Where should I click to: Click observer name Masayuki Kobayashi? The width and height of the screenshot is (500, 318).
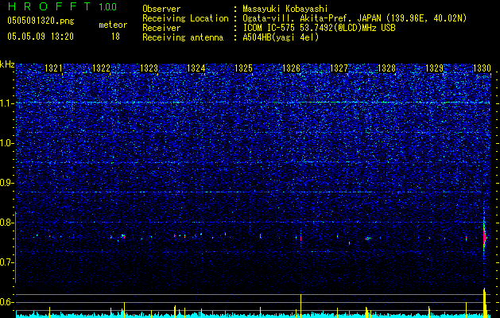coord(285,9)
